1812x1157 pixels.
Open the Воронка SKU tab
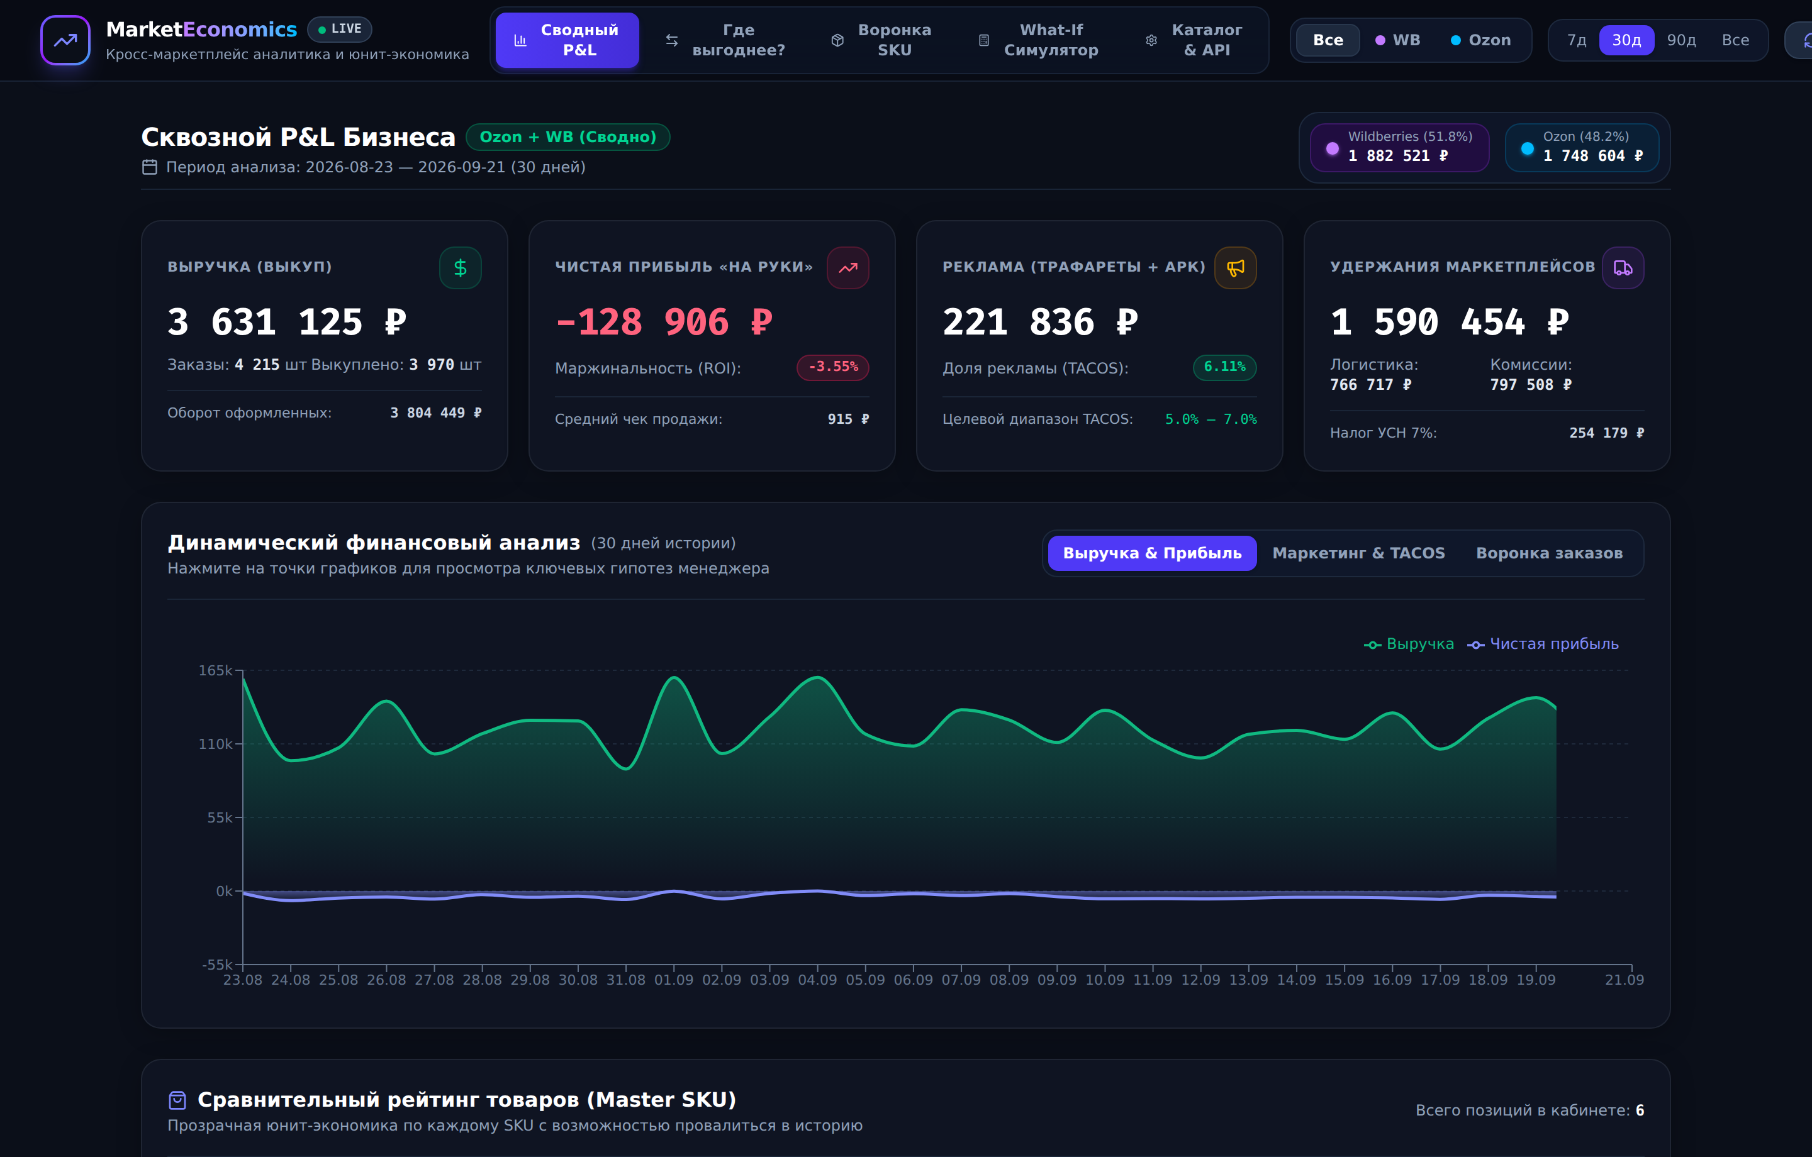click(881, 40)
